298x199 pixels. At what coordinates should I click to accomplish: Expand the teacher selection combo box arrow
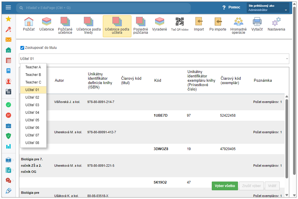[287, 59]
